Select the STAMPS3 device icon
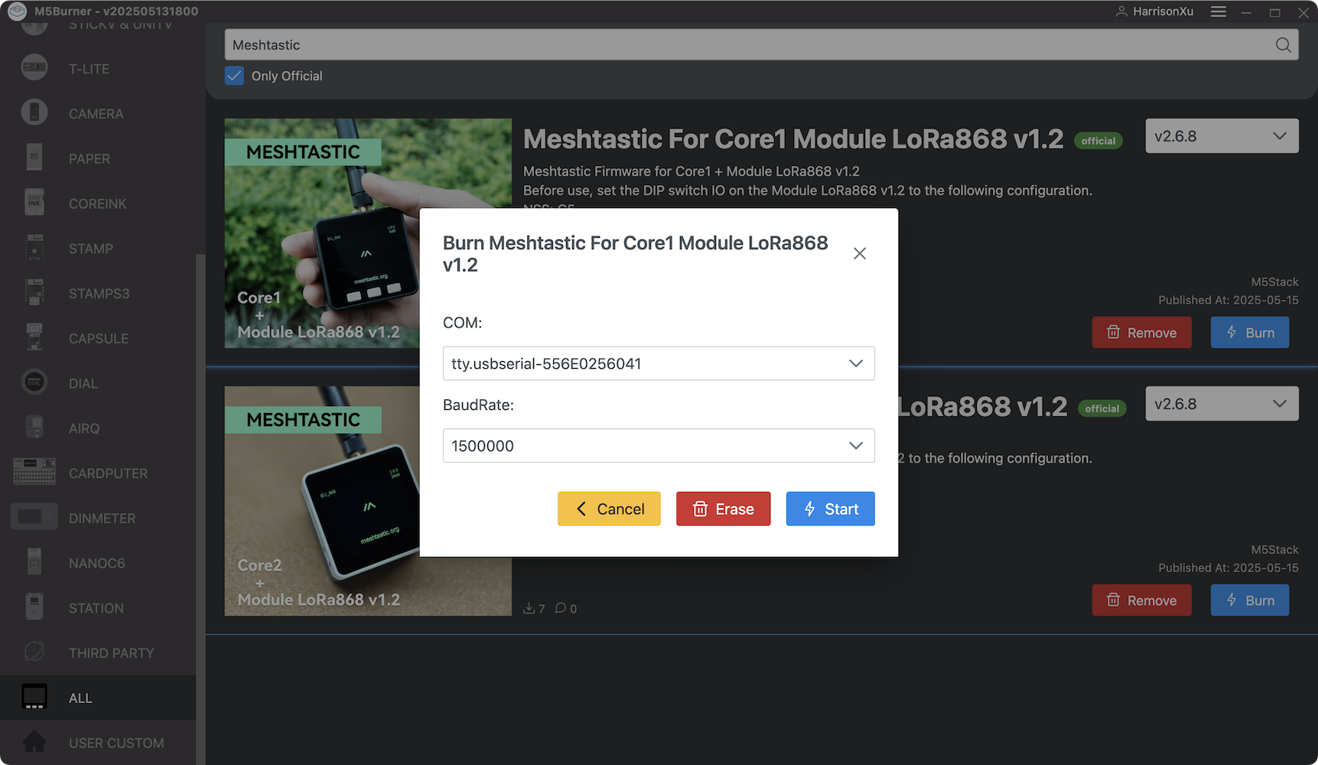 click(x=34, y=293)
